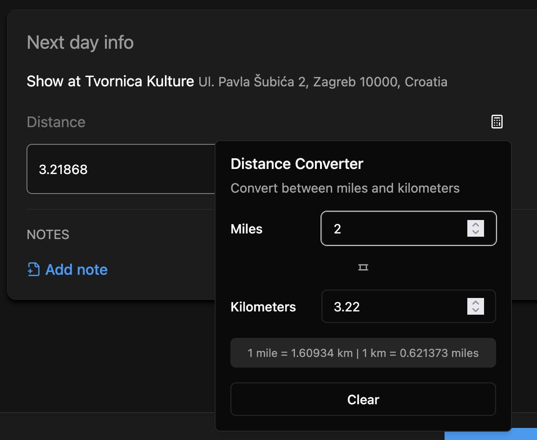The width and height of the screenshot is (537, 440).
Task: Open the calculator icon near Distance
Action: (497, 122)
